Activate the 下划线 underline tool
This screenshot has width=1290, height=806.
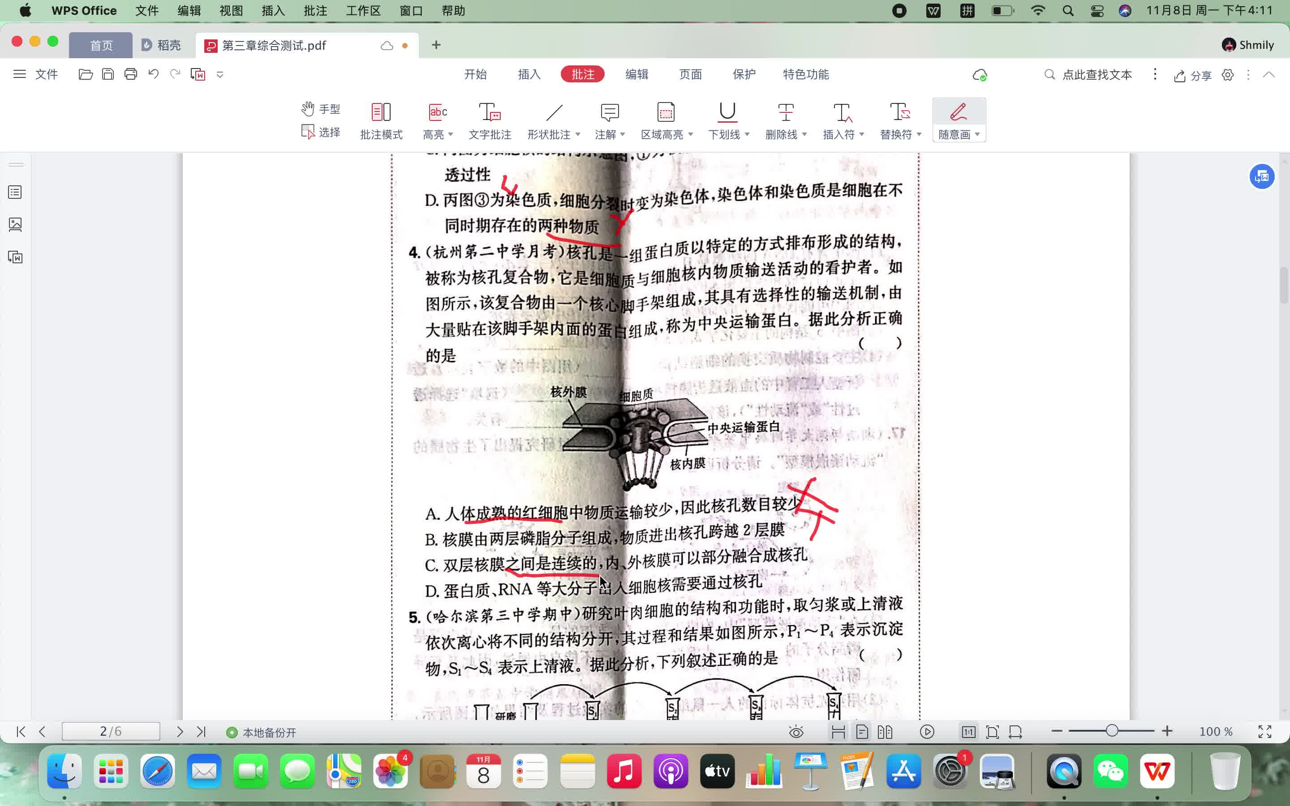tap(727, 112)
